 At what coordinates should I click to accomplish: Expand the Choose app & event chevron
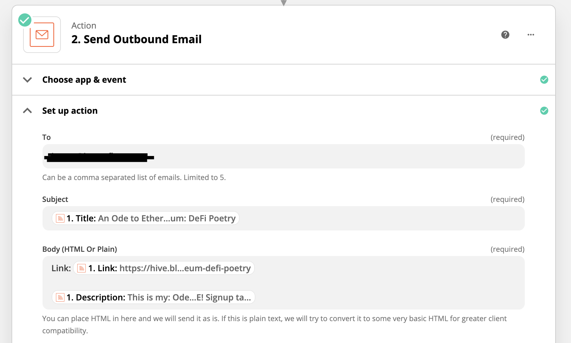point(27,80)
